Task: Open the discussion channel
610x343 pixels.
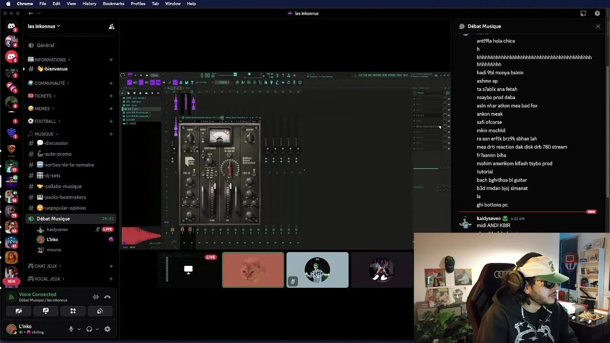Action: tap(70, 143)
